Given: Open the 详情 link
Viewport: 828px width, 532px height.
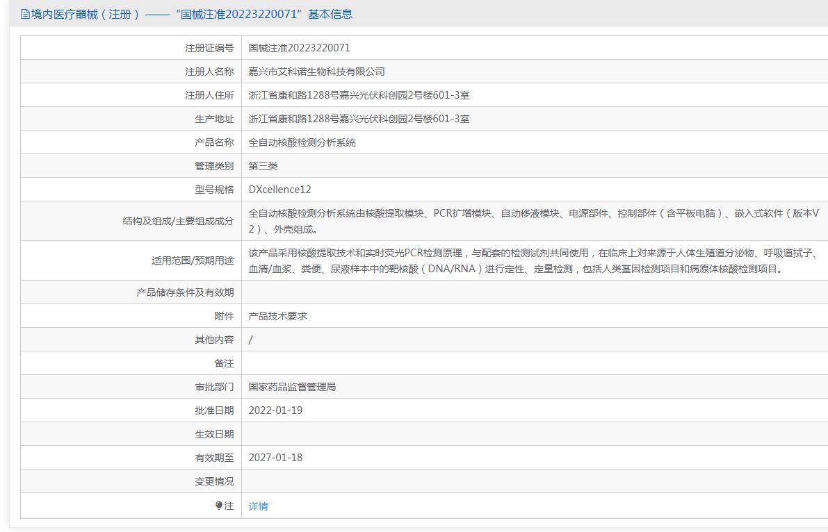Looking at the screenshot, I should tap(258, 506).
